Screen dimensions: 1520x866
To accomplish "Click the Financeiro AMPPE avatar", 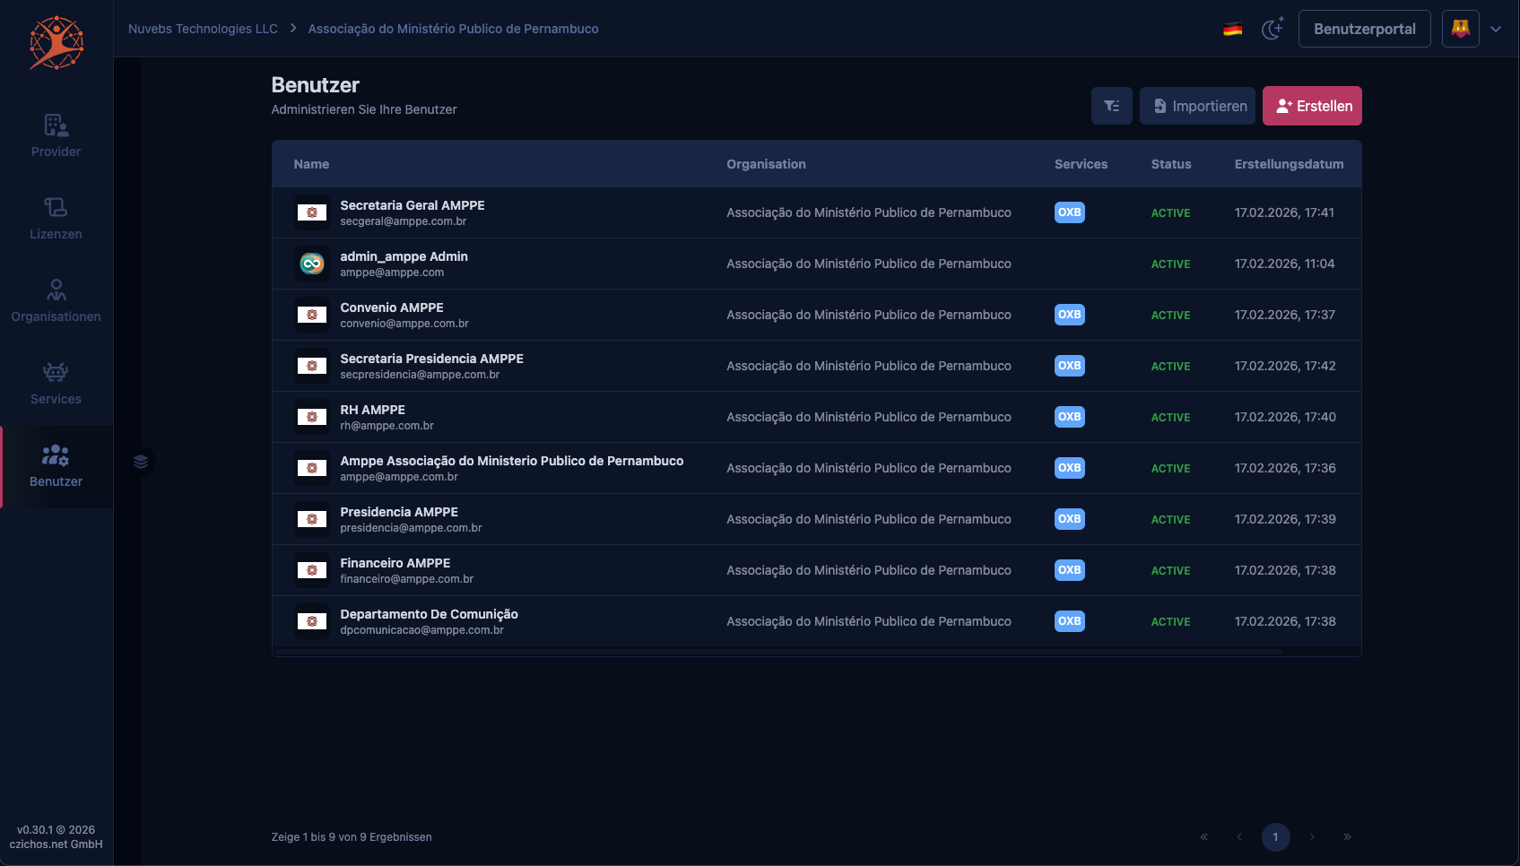I will (x=312, y=570).
